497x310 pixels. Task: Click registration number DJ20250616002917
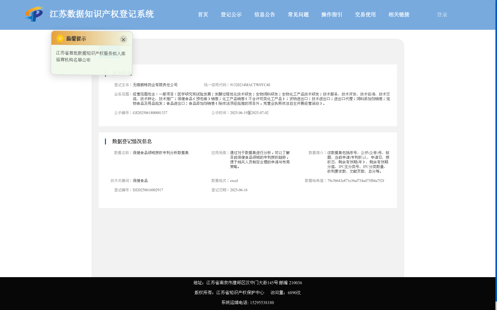(148, 190)
